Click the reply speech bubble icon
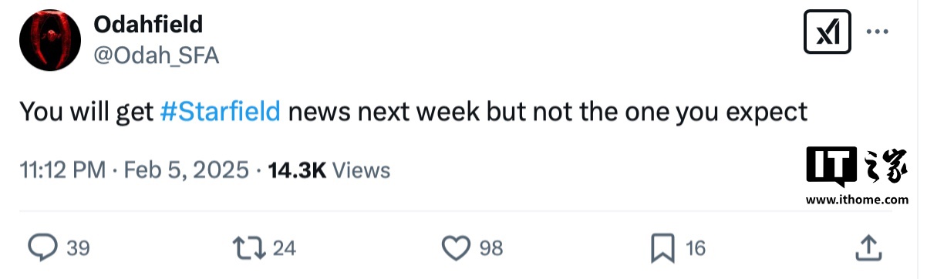The image size is (927, 279). [43, 247]
